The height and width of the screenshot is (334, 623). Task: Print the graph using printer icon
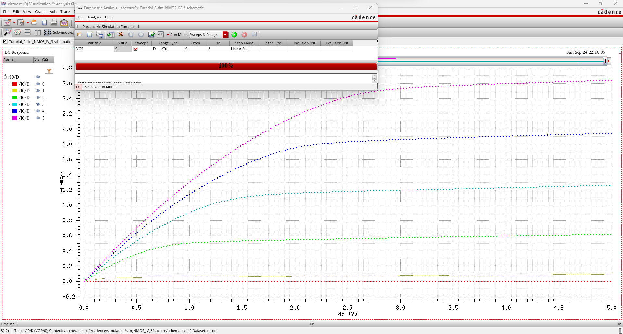(x=54, y=23)
